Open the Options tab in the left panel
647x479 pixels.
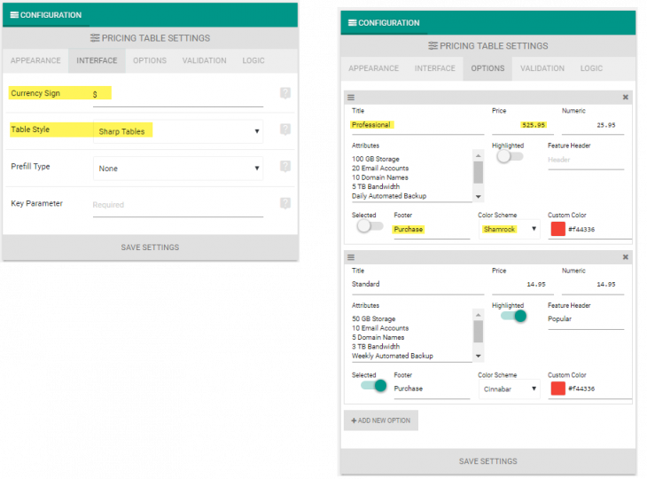(150, 60)
